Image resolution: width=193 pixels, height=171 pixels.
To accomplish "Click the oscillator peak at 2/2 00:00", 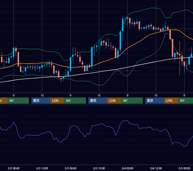I will (x=14, y=122).
